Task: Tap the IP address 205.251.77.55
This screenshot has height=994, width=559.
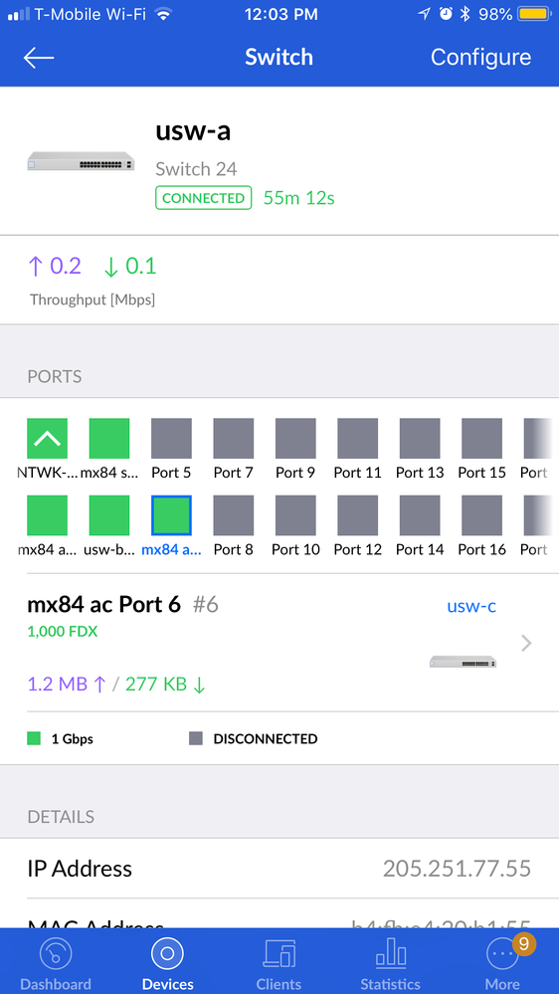Action: [x=457, y=869]
